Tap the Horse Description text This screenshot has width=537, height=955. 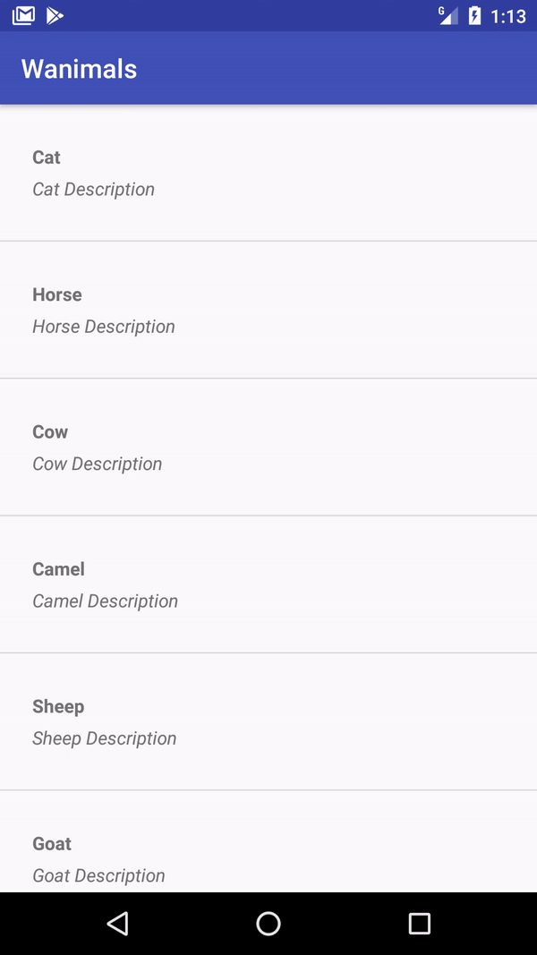point(103,326)
